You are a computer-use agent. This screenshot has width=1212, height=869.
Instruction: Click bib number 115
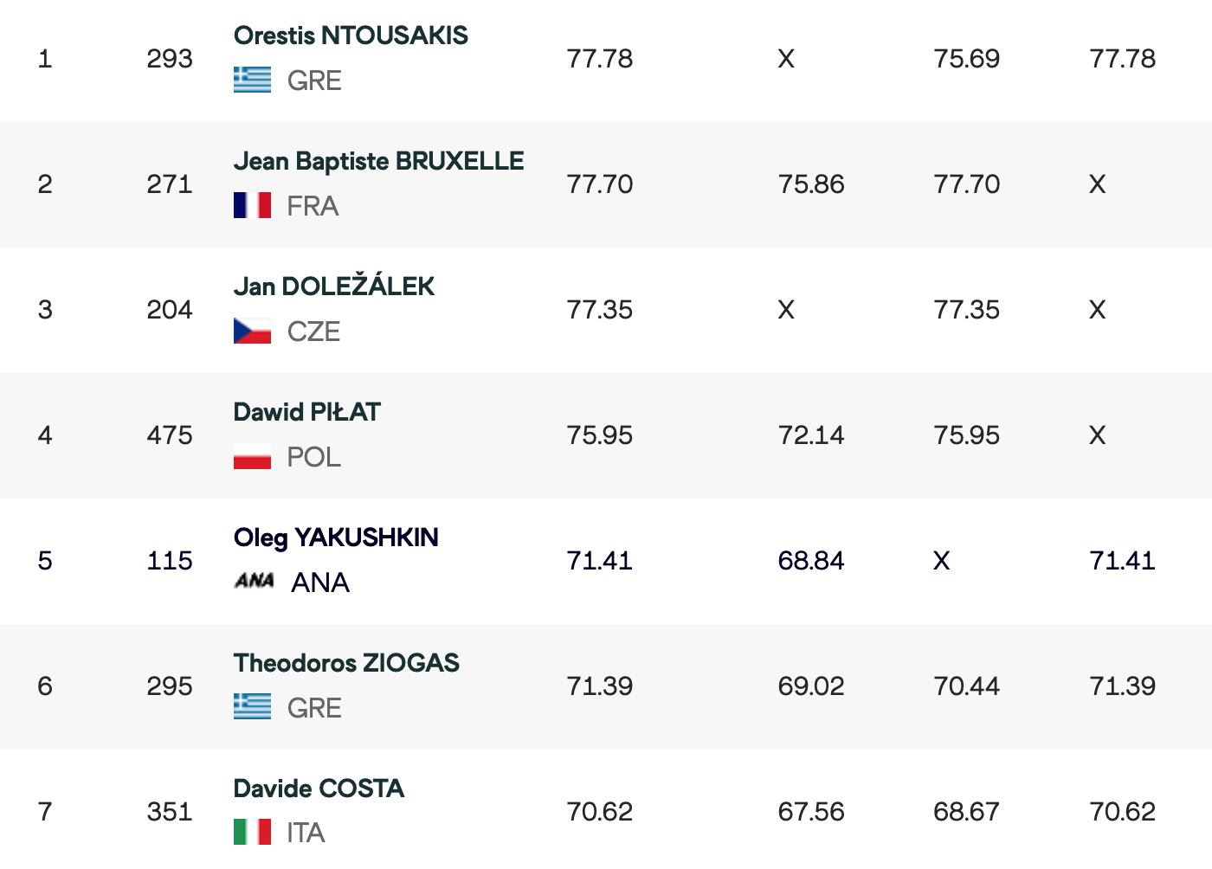pos(170,561)
